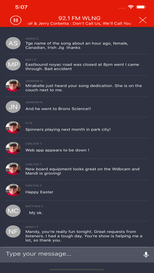This screenshot has width=154, height=273.
Task: Close the chat with the X icon
Action: pyautogui.click(x=143, y=20)
